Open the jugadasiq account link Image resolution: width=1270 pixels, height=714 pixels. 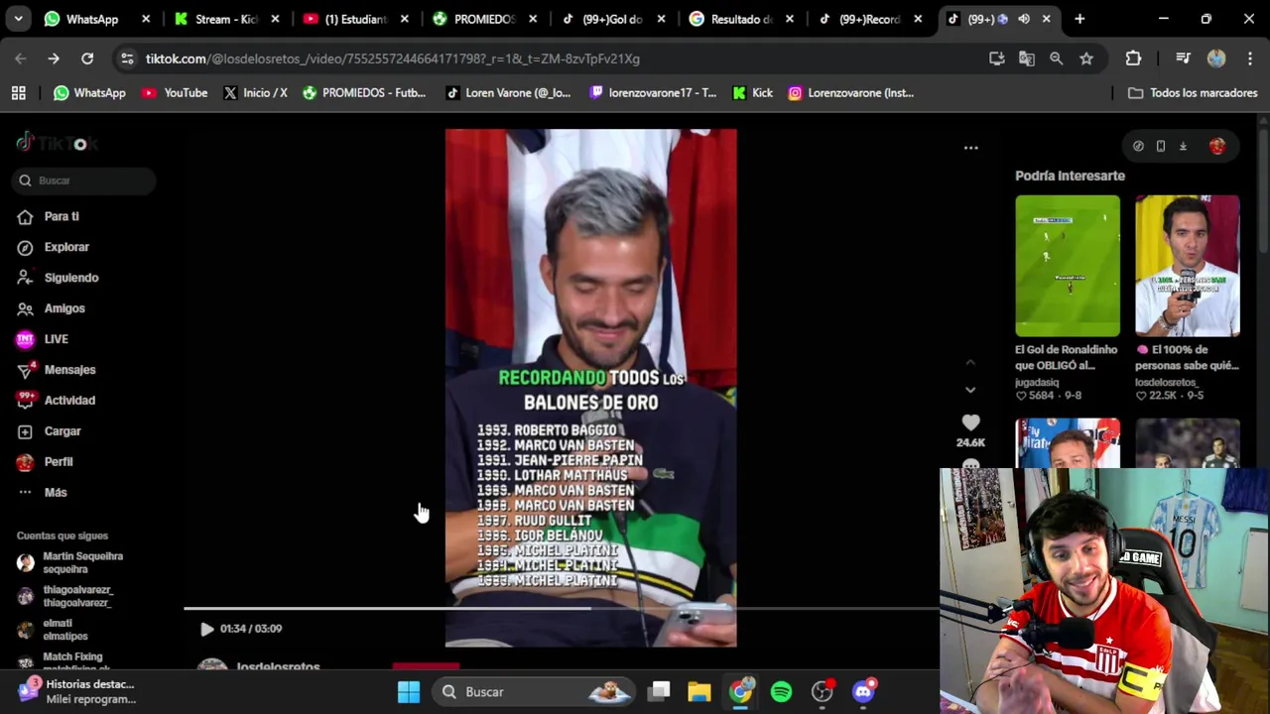(1037, 382)
